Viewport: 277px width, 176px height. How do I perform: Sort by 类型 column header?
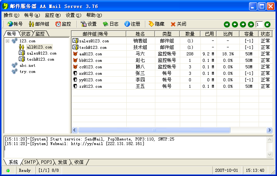167,34
